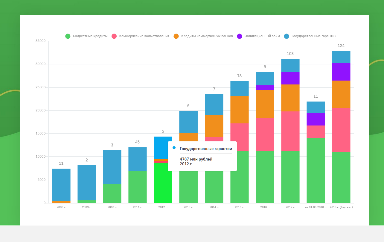384x242 pixels.
Task: Click green Бюджетные кредиты legend circle
Action: pos(68,36)
